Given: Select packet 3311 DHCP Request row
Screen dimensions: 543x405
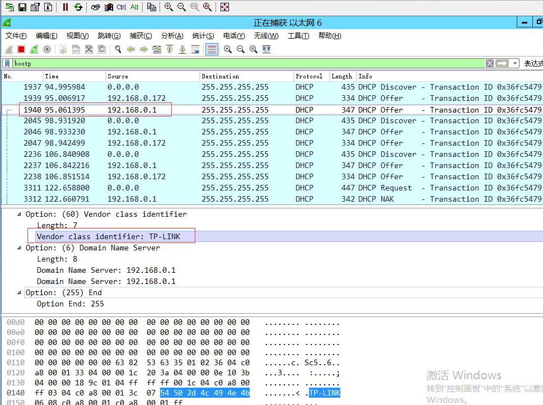Looking at the screenshot, I should click(272, 188).
